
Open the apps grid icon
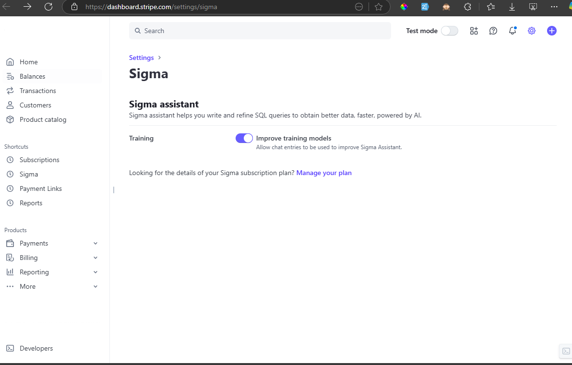[474, 31]
